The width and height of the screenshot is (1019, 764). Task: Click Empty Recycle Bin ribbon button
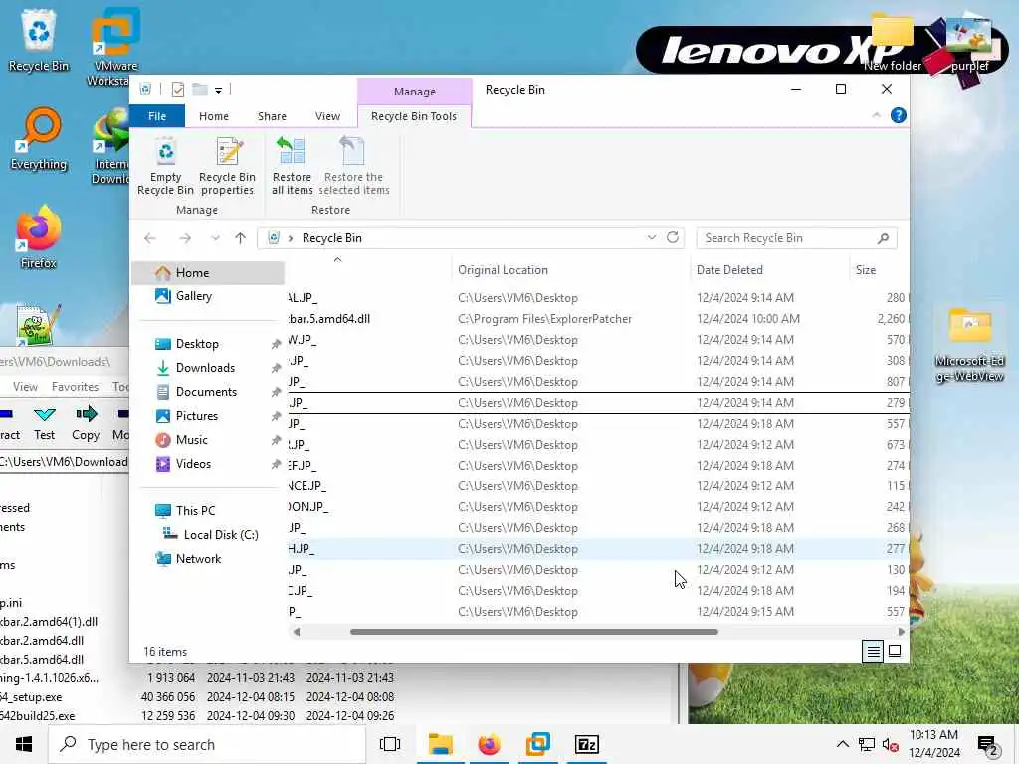165,166
